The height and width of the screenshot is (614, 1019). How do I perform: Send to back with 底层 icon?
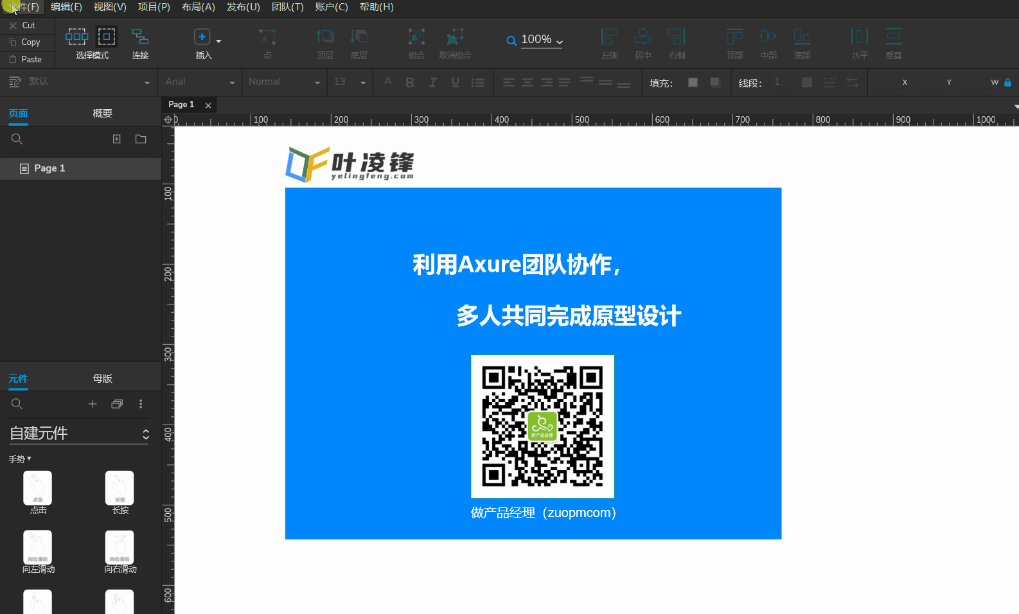click(x=359, y=37)
